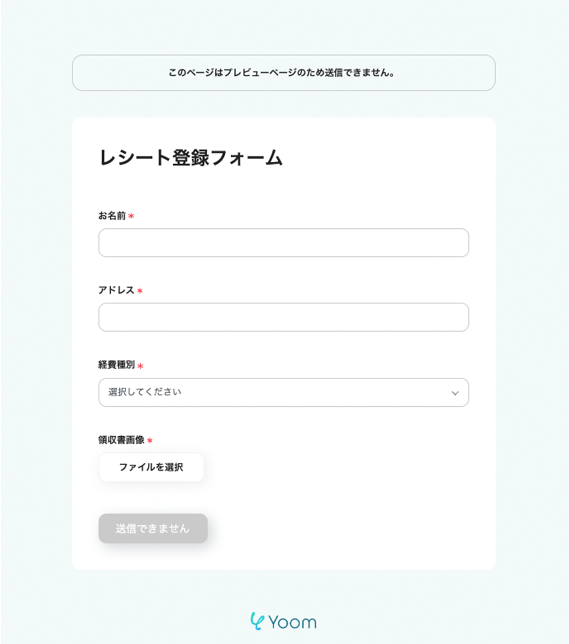Click the red asterisk next to アドレス
Viewport: 569px width, 644px height.
click(x=139, y=291)
